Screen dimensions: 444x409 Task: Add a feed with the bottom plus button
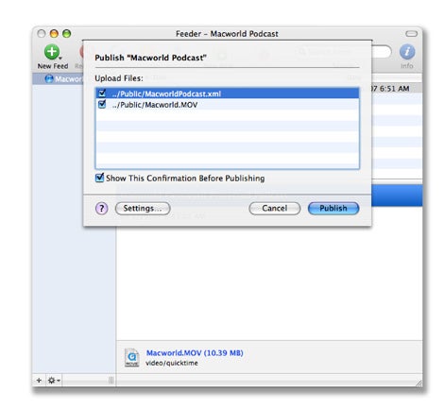click(x=39, y=380)
